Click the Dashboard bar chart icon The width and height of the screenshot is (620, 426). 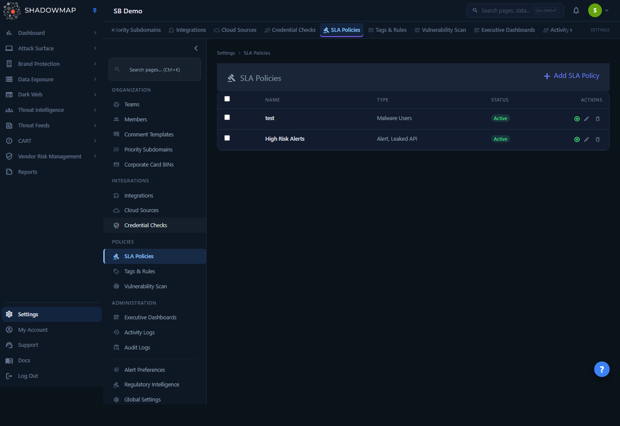[9, 33]
